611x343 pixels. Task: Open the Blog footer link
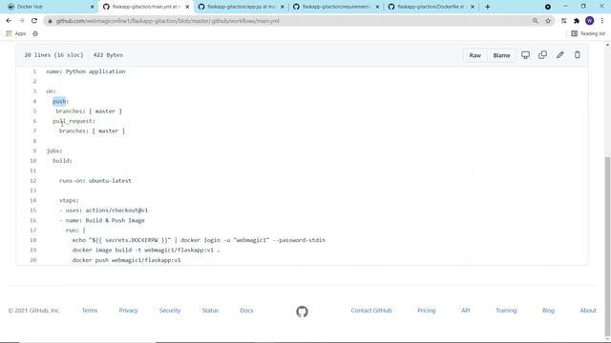coord(548,311)
